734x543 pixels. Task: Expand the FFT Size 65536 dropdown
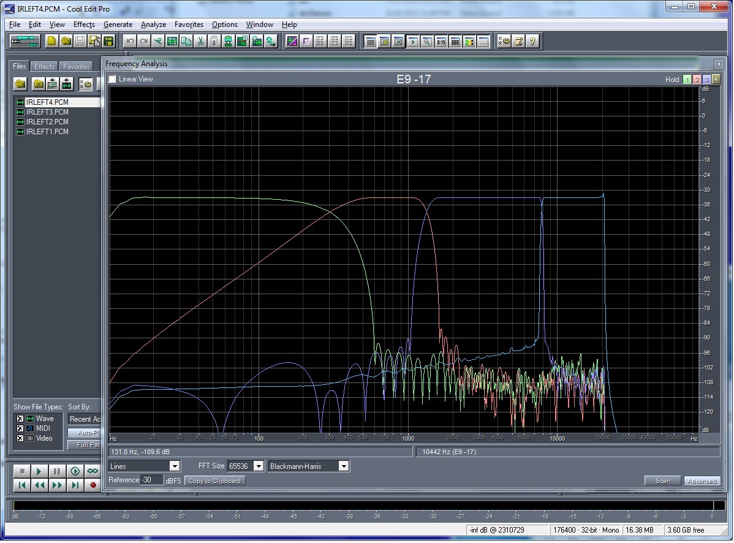tap(258, 466)
